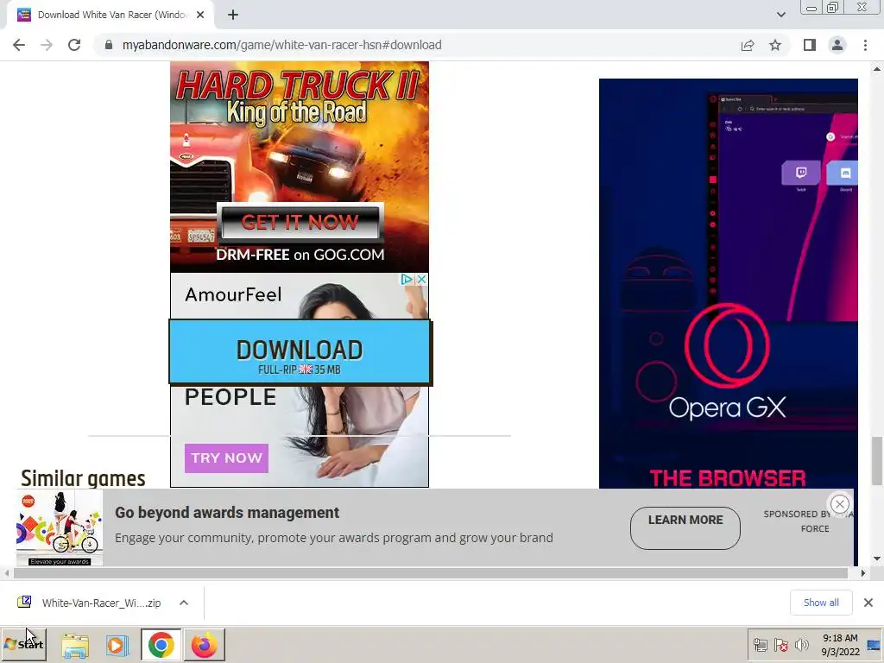Screen dimensions: 884x663
Task: Open the Opera GX advertisement
Action: click(728, 283)
